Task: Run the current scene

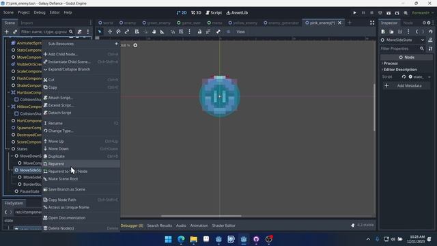Action: tap(389, 13)
